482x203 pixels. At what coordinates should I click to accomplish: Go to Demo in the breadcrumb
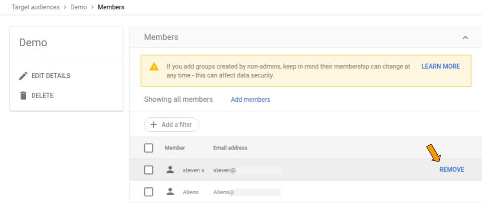[79, 7]
